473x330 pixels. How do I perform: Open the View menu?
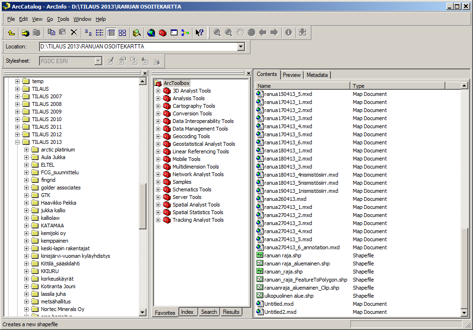coord(37,19)
